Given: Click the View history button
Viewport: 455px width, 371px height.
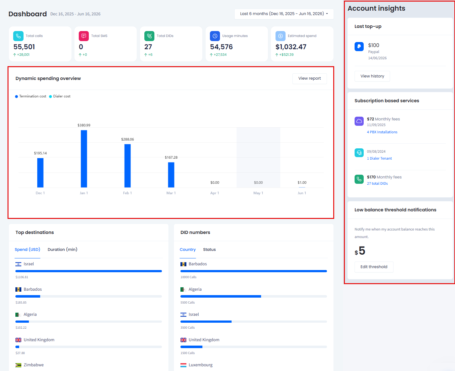Looking at the screenshot, I should click(372, 76).
